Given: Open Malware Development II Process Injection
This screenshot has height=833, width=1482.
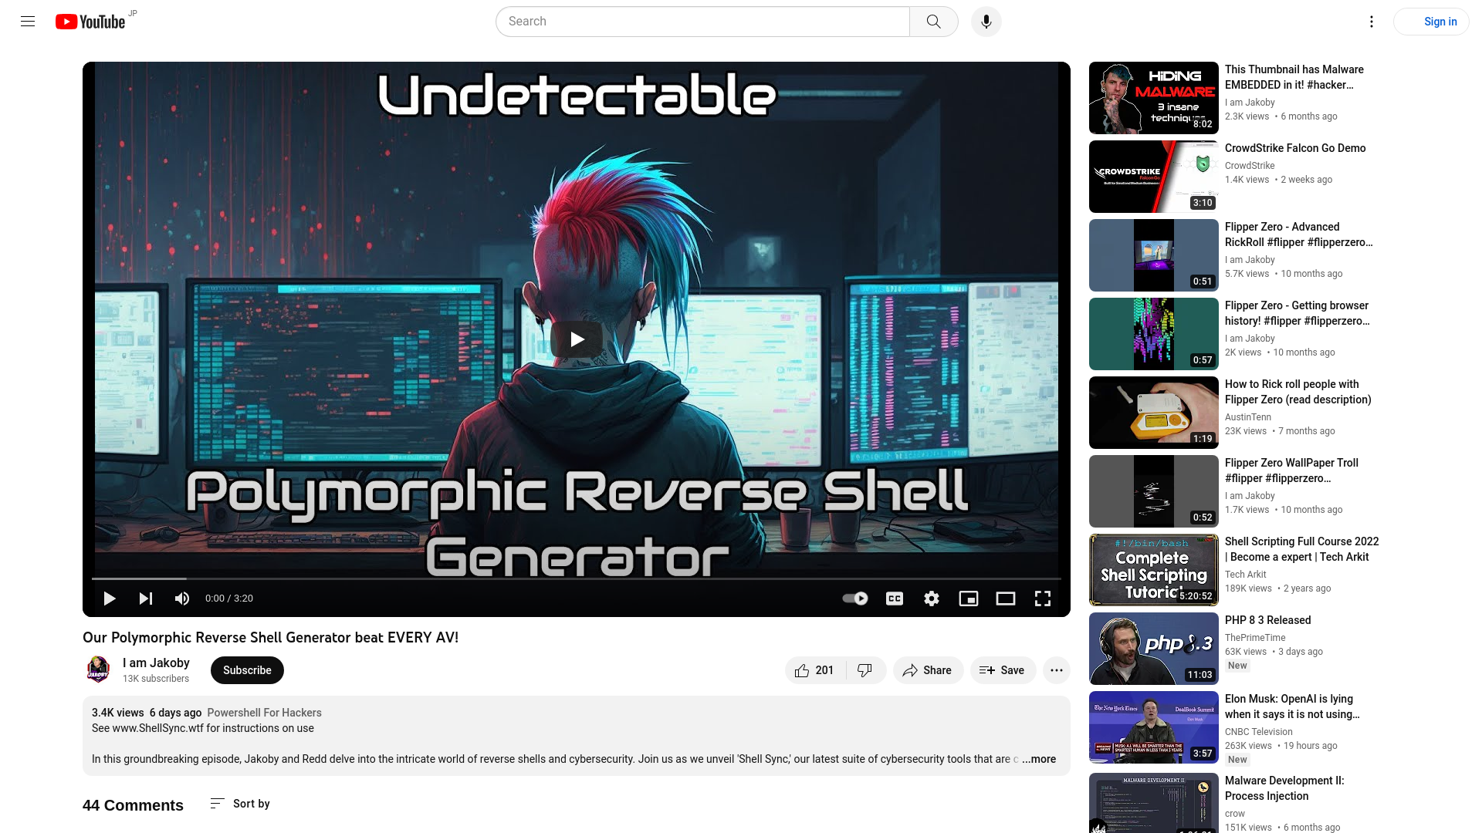Looking at the screenshot, I should pyautogui.click(x=1284, y=788).
